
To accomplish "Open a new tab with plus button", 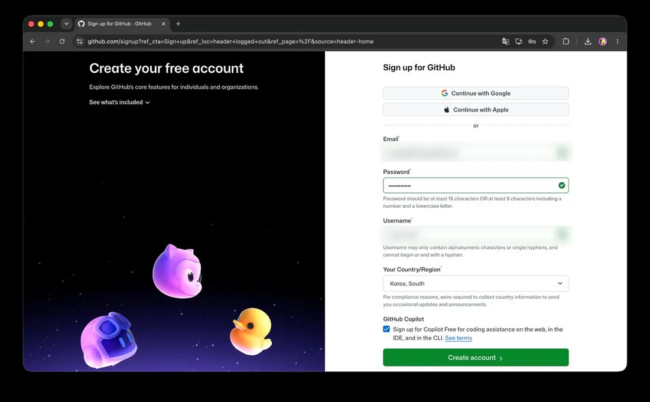I will 178,24.
